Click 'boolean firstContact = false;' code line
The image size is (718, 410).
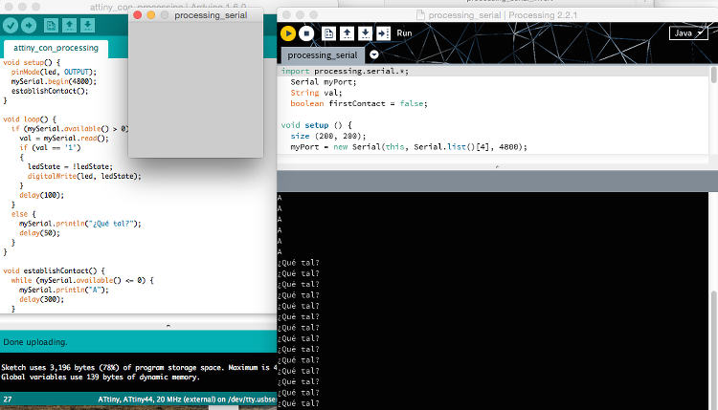pos(359,104)
